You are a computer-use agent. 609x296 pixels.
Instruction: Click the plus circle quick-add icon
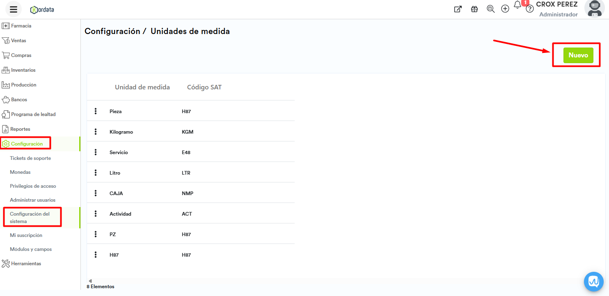click(505, 9)
